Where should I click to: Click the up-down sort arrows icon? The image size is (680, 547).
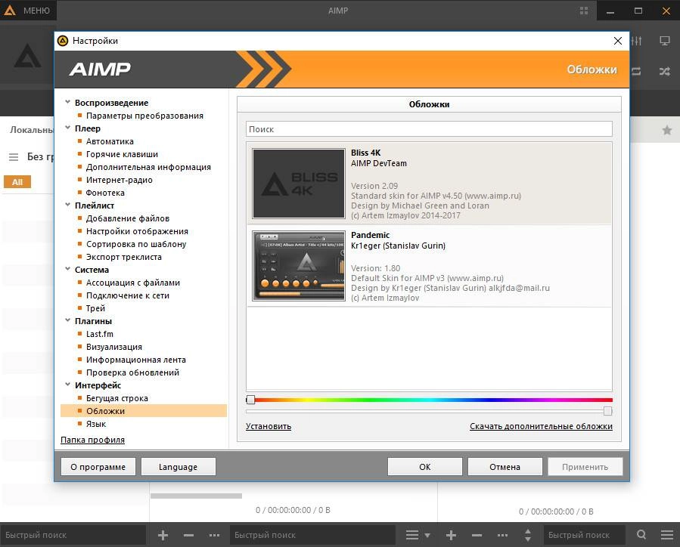(x=528, y=536)
